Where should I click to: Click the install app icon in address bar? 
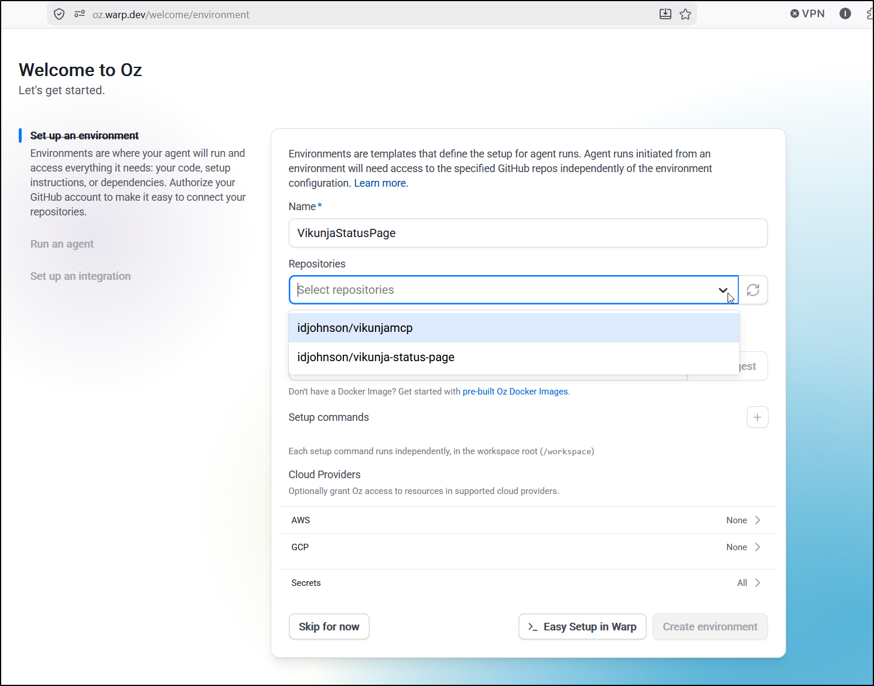click(665, 14)
